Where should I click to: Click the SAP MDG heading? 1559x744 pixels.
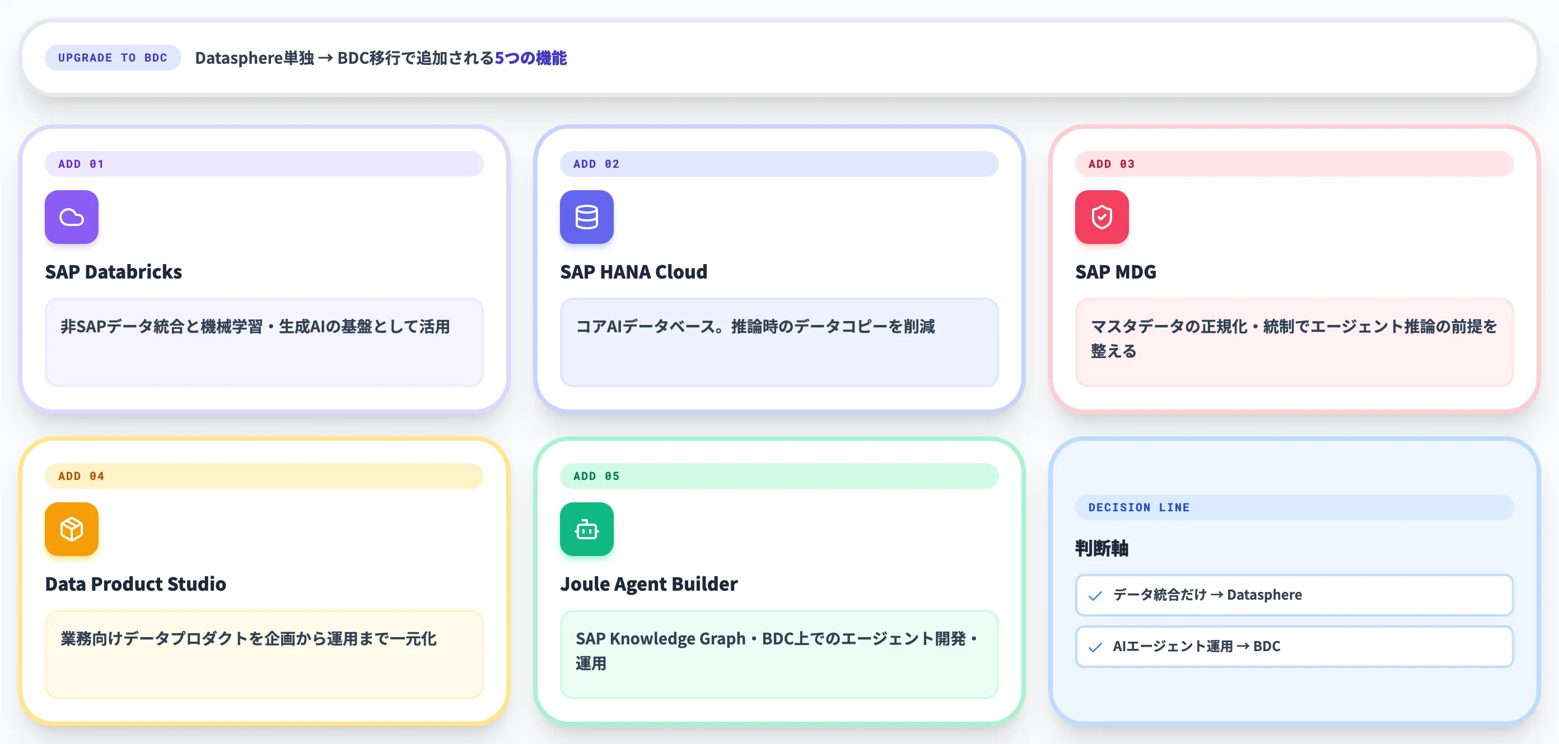pyautogui.click(x=1115, y=272)
